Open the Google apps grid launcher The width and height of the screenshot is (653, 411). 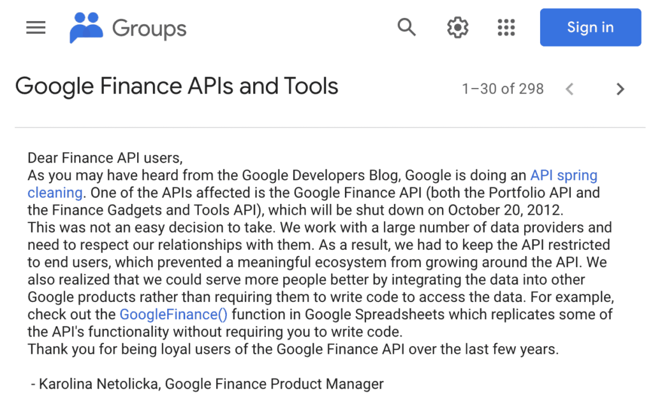(506, 27)
